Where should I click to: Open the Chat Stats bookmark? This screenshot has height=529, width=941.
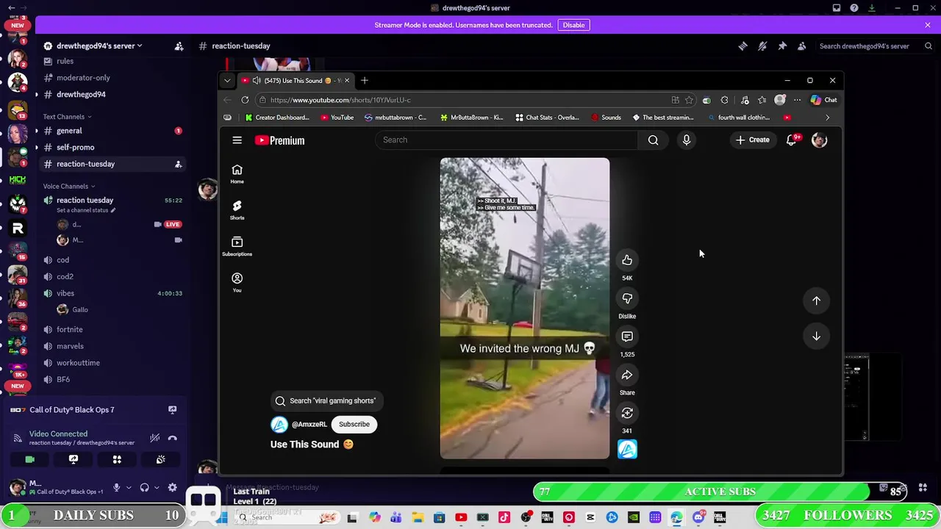point(546,118)
